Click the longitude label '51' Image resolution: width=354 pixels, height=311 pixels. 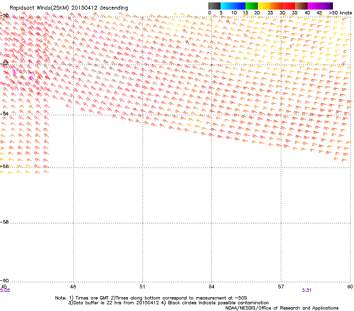[x=142, y=287]
